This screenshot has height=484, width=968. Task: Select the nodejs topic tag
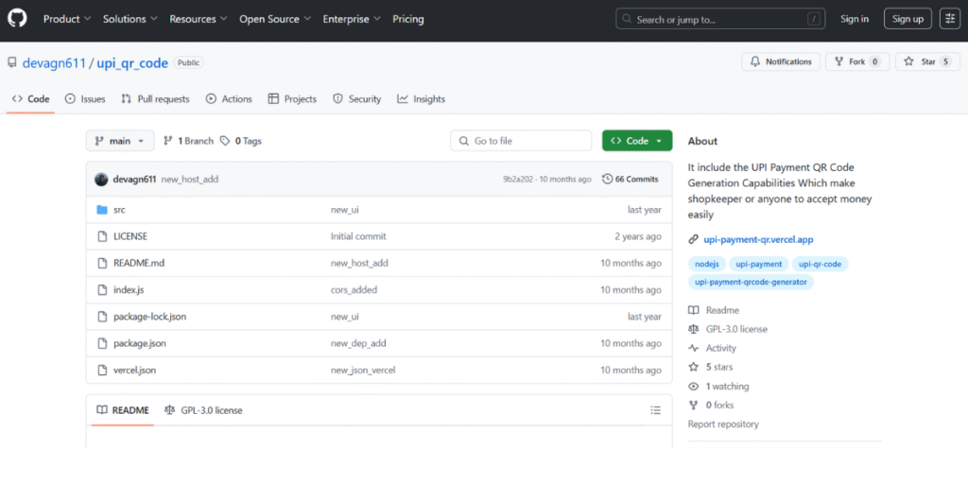(x=707, y=264)
